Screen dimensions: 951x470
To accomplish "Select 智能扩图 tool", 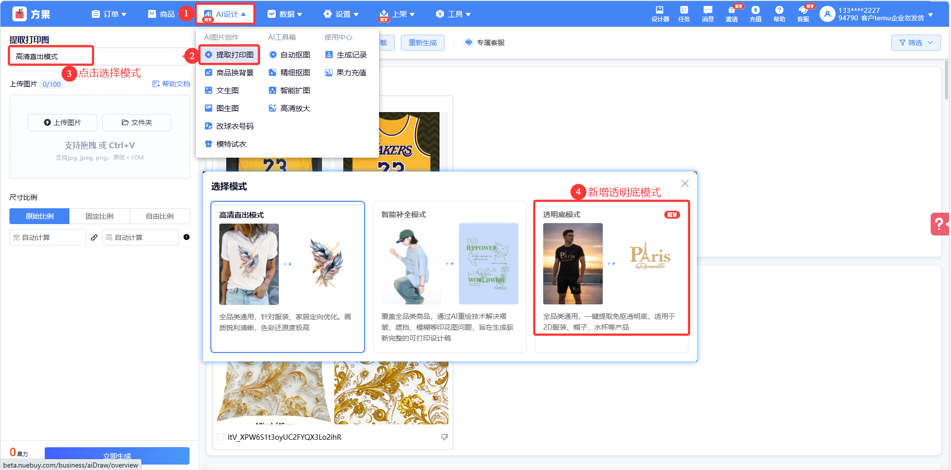I will point(290,90).
